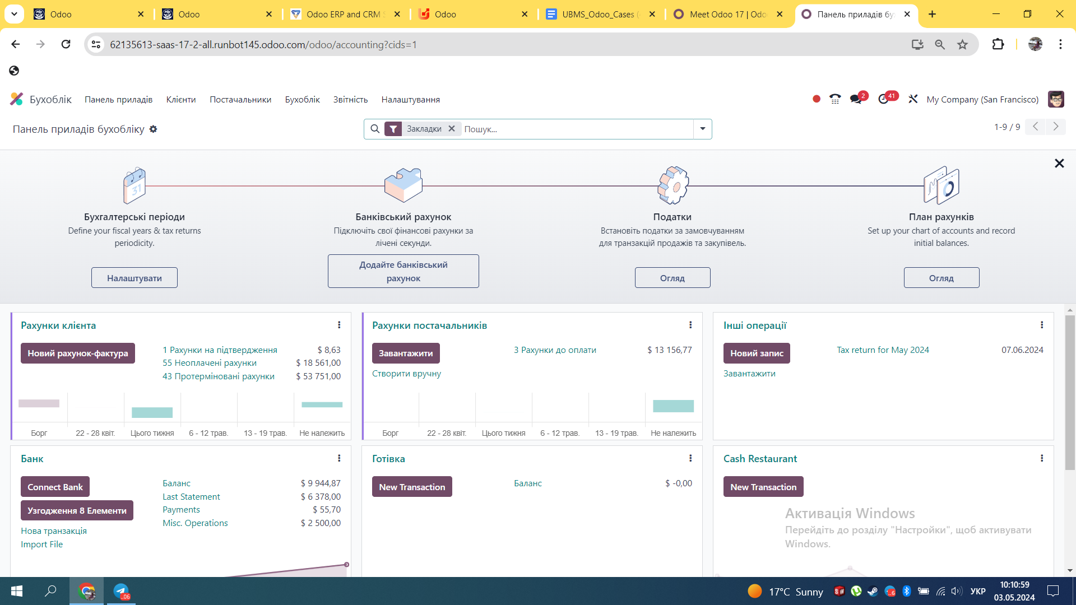Viewport: 1076px width, 605px height.
Task: Open the Звітність menu
Action: pos(350,99)
